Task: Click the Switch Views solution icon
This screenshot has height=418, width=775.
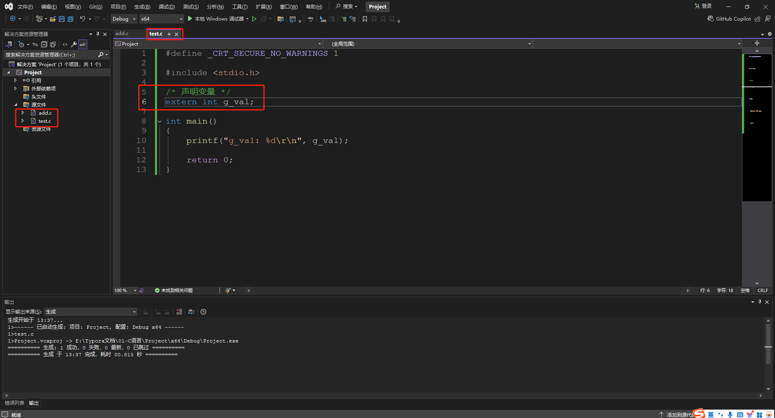Action: click(9, 44)
